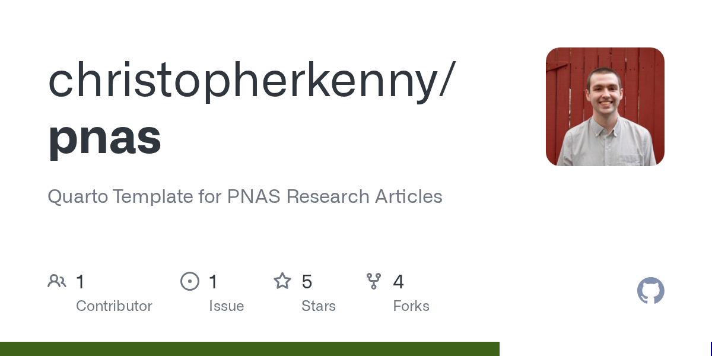Select the Stars label
This screenshot has height=356, width=712.
coord(319,306)
